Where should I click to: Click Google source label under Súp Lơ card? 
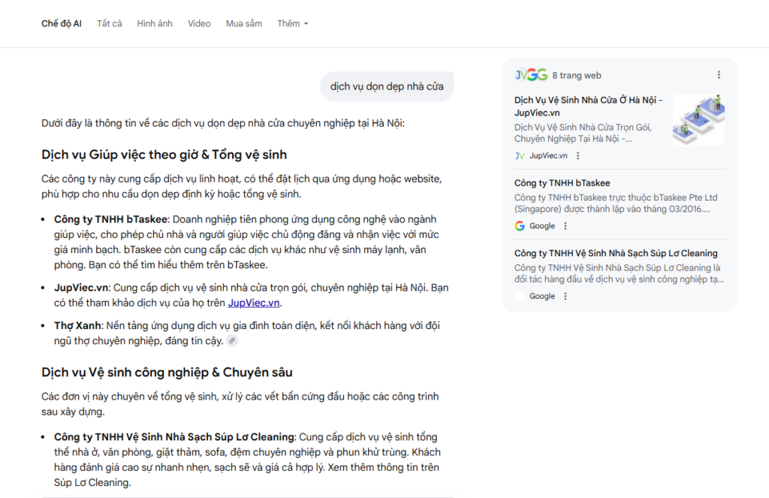[542, 297]
